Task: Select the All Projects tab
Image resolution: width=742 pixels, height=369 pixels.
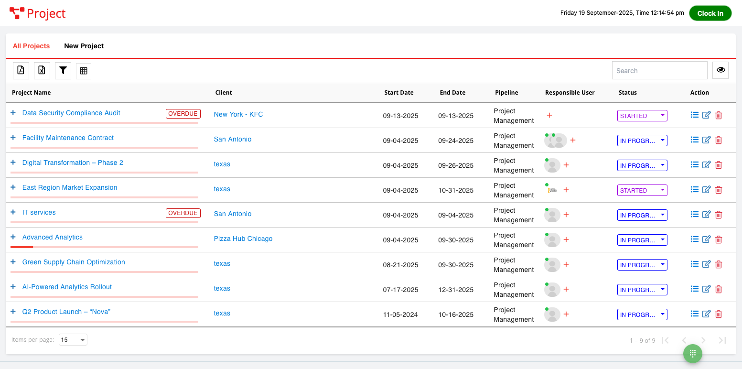Action: point(31,46)
